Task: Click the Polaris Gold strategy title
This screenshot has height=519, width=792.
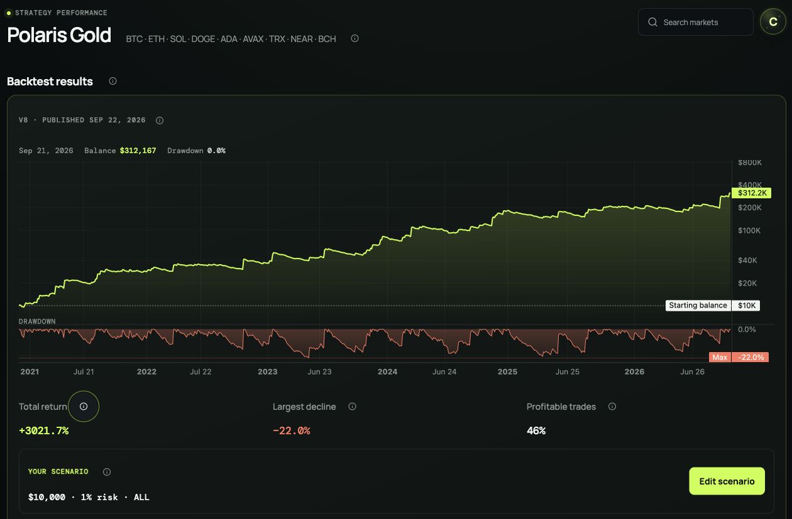Action: tap(59, 35)
